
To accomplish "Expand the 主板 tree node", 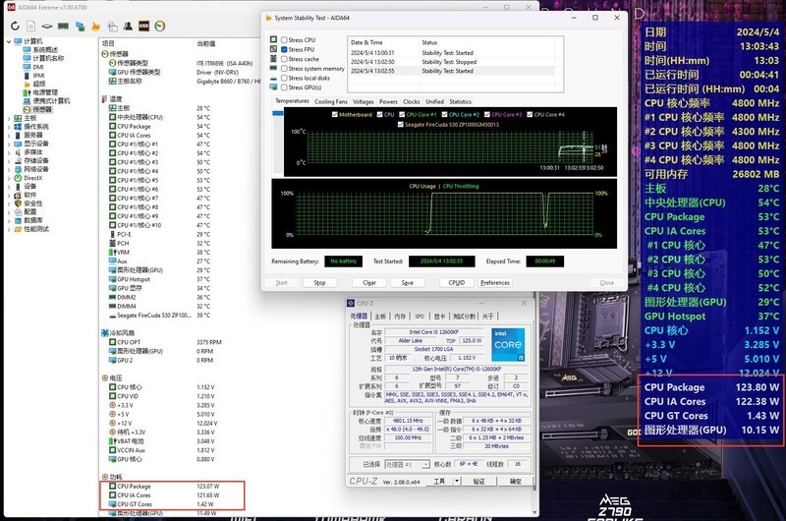I will tap(9, 119).
